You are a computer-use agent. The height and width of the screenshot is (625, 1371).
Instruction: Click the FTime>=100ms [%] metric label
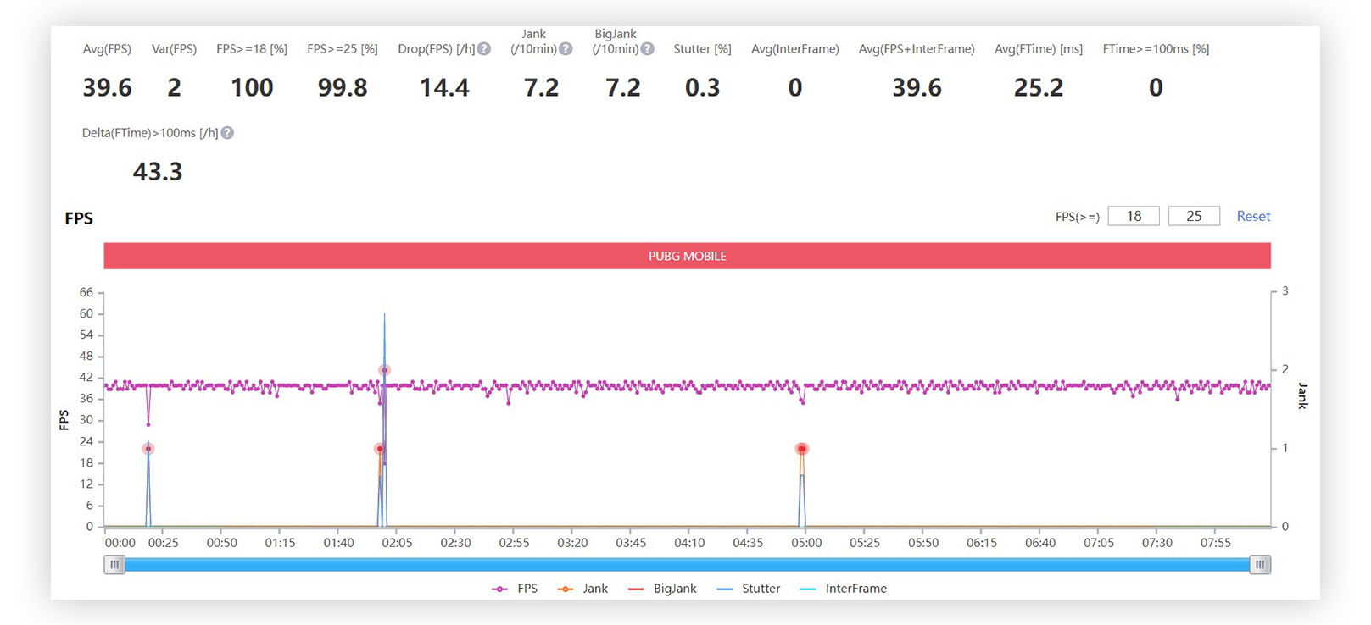click(1156, 49)
